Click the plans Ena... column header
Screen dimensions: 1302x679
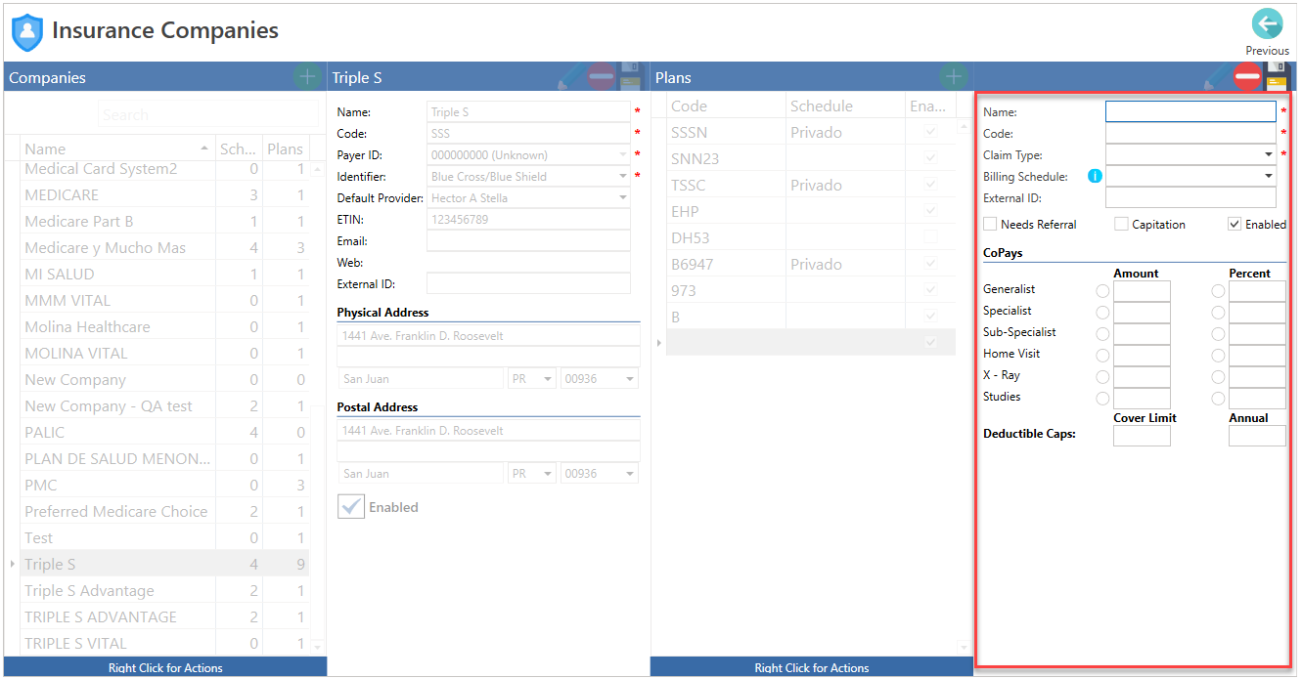point(929,106)
